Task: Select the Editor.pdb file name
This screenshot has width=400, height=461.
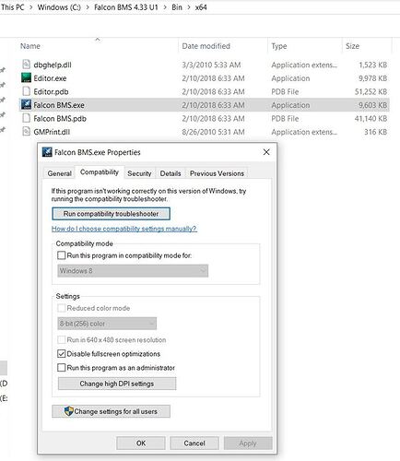Action: 51,91
